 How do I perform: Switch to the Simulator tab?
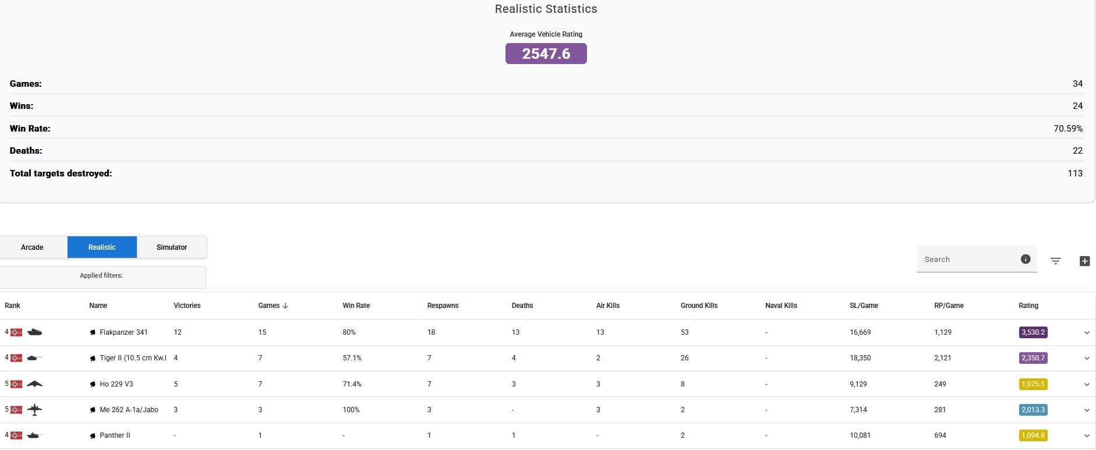coord(172,247)
